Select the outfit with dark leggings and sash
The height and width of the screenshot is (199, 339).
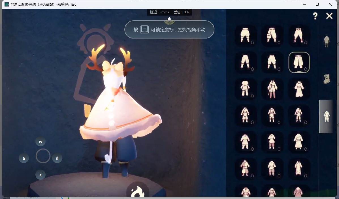point(272,89)
